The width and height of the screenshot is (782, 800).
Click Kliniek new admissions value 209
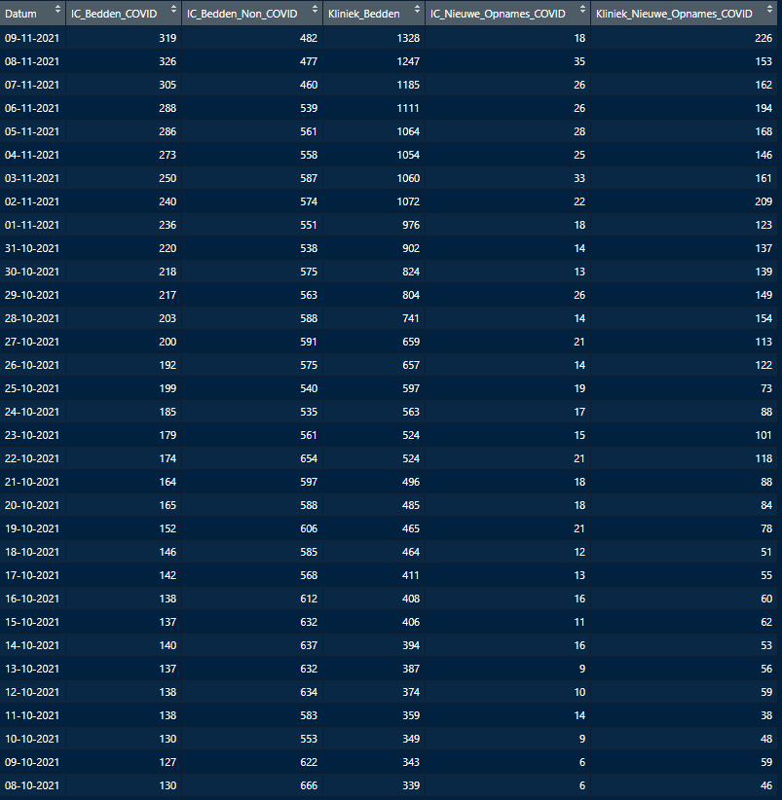tap(763, 201)
